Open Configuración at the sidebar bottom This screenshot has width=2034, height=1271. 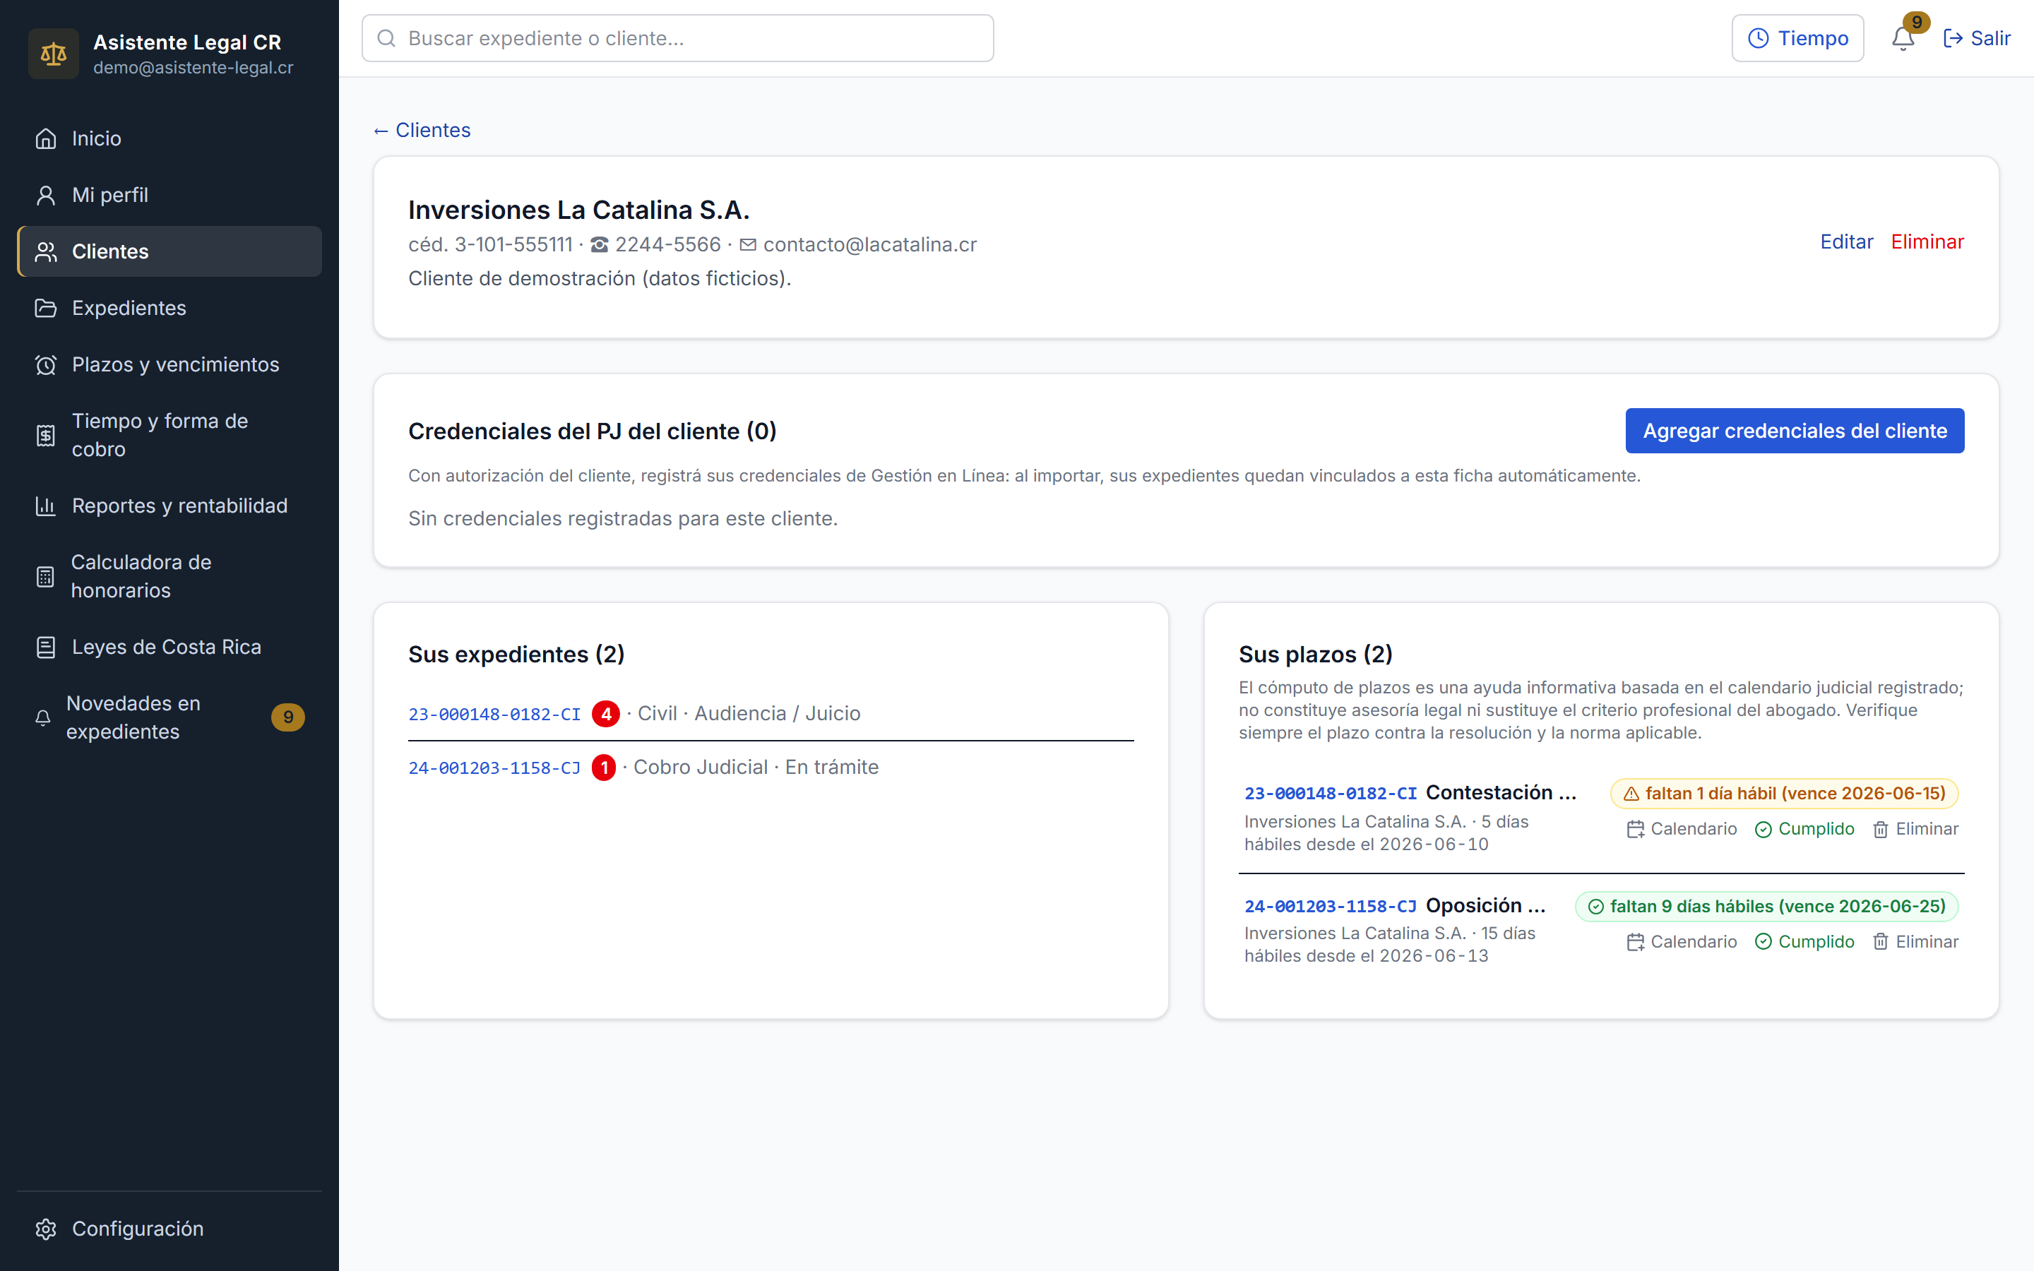169,1228
